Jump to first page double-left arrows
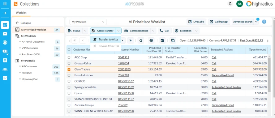The height and width of the screenshot is (118, 275). [75, 40]
